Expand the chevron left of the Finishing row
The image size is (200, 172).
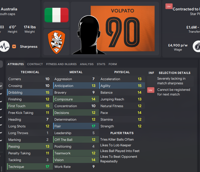[1, 99]
